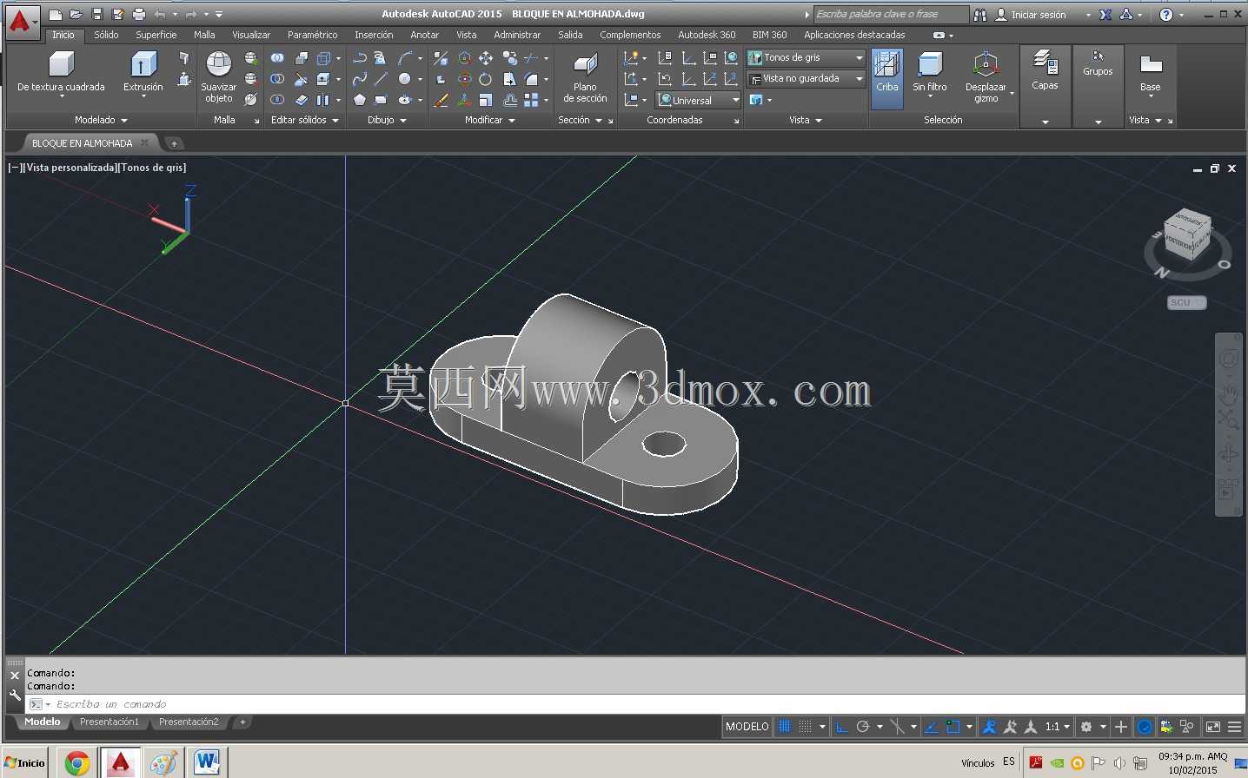Open the Anotar ribbon tab

point(424,35)
